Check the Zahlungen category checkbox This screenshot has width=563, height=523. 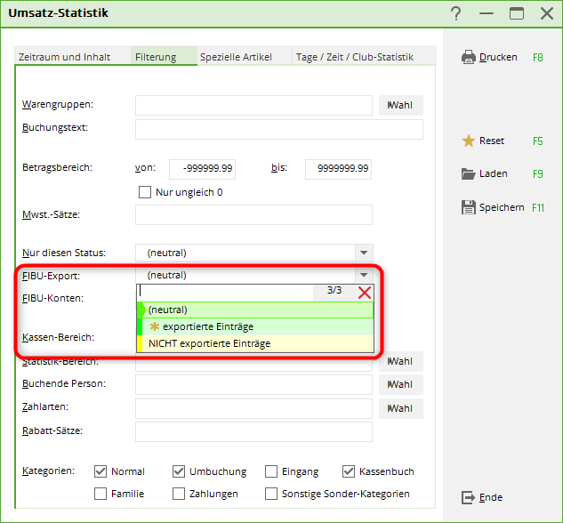pos(180,494)
